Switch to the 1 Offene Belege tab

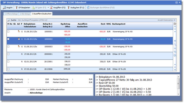11,14
